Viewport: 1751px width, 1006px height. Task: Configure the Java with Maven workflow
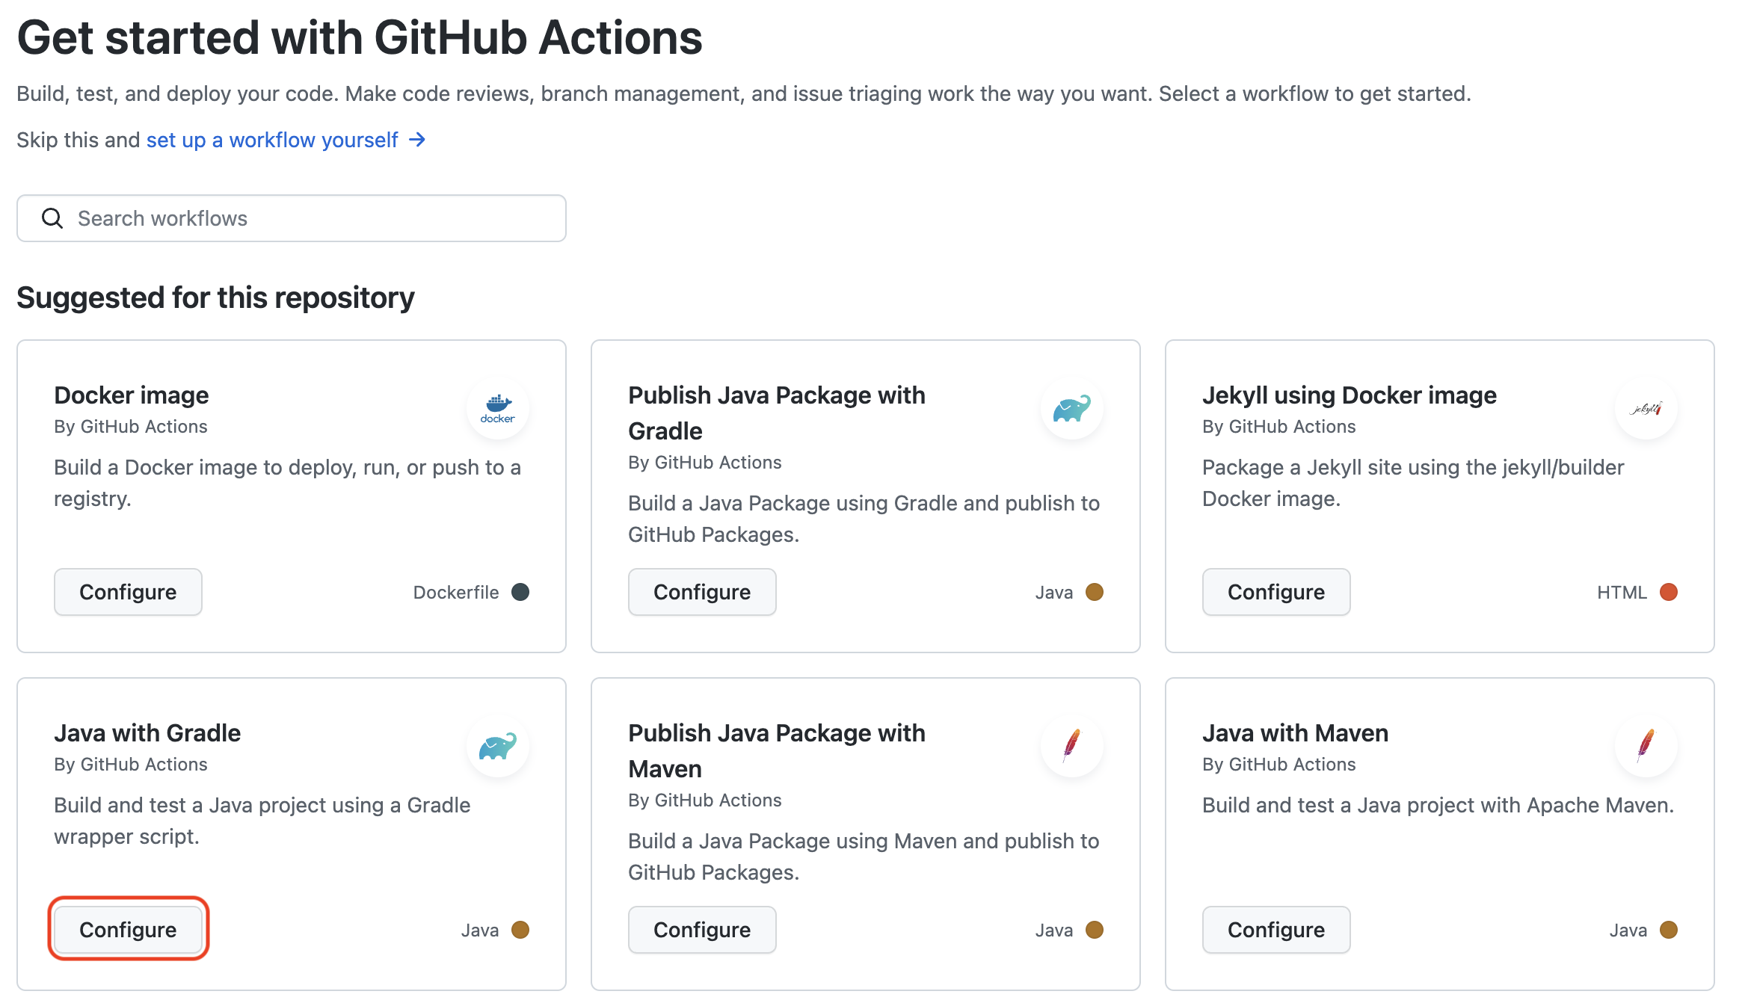(x=1276, y=930)
